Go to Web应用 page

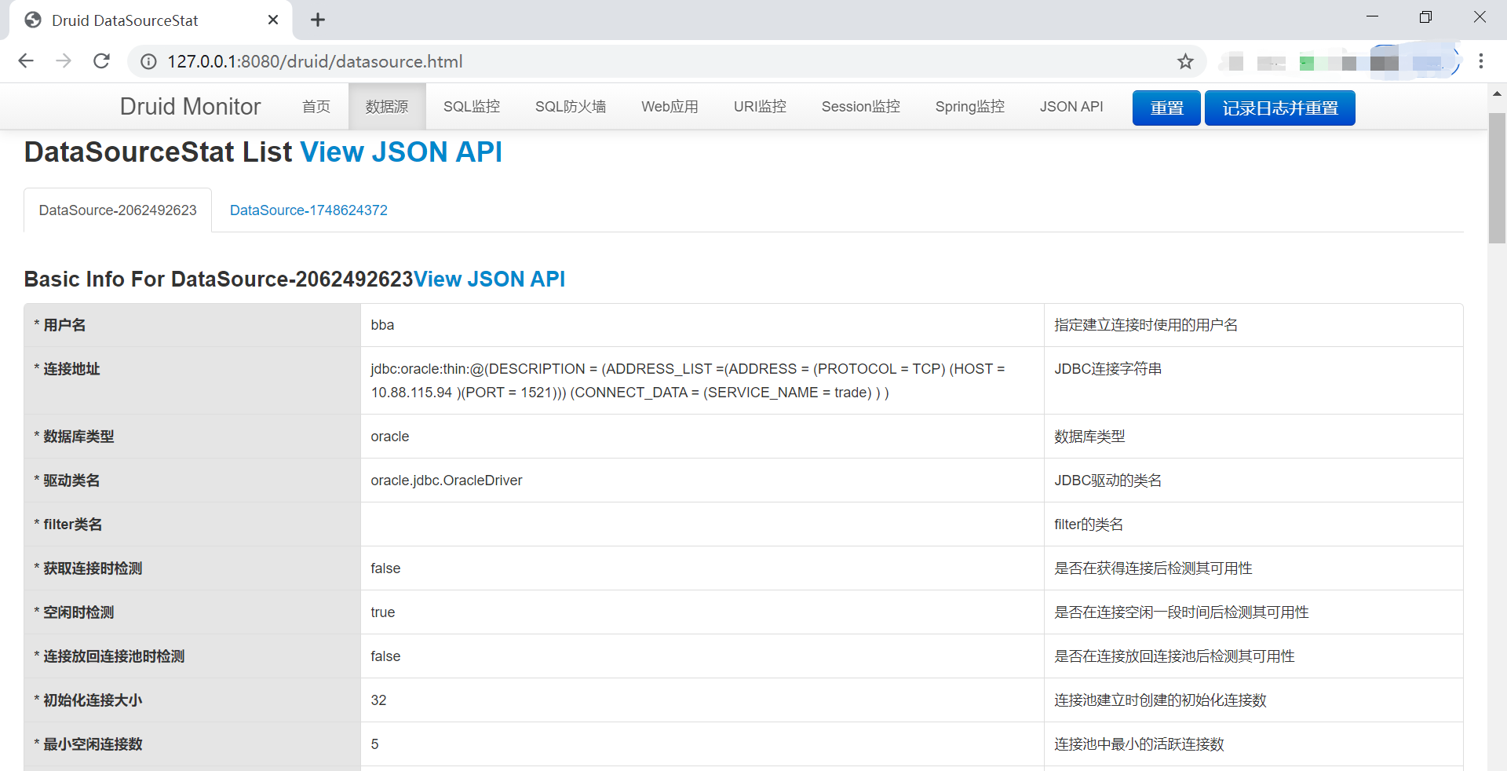click(670, 107)
